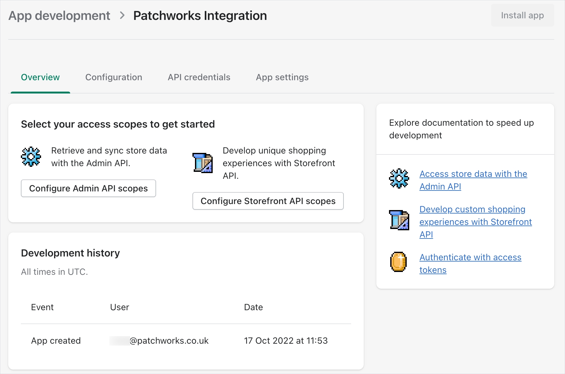
Task: Click the Storefront API icon in access scopes card
Action: point(203,163)
